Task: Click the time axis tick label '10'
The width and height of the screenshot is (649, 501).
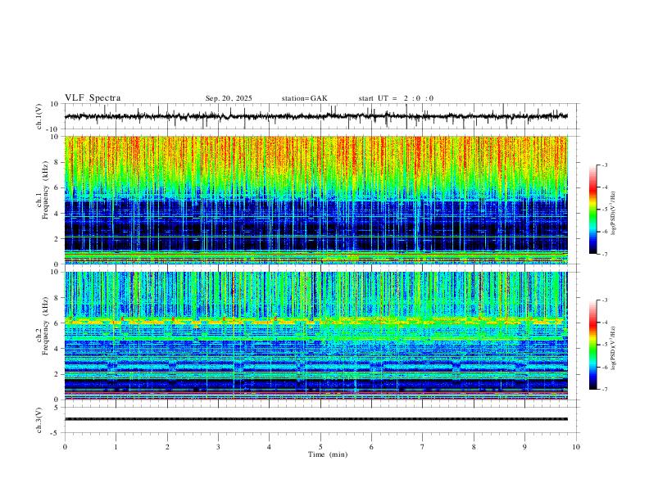Action: pos(576,447)
